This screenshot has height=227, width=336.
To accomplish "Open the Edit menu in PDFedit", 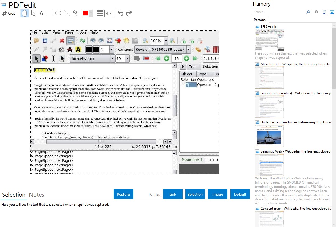I will click(x=45, y=32).
